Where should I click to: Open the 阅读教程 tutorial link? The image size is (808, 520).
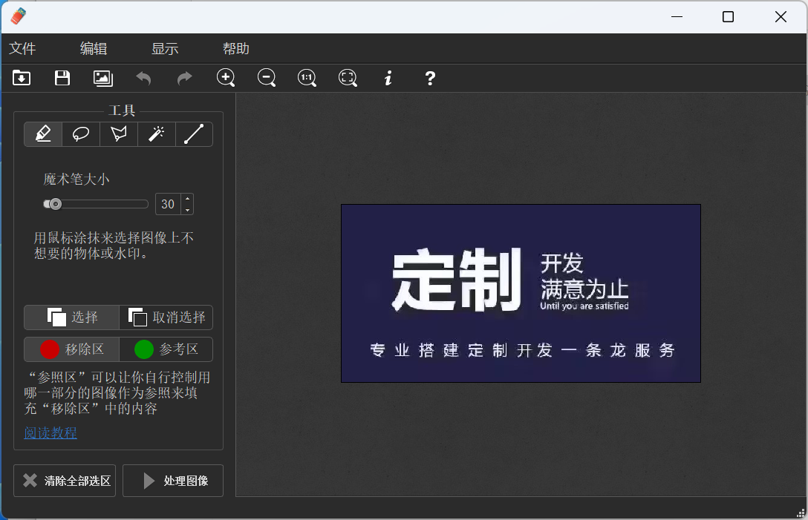(50, 433)
